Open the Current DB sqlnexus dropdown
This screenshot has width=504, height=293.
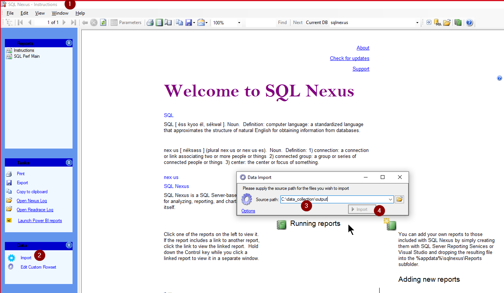(x=417, y=23)
